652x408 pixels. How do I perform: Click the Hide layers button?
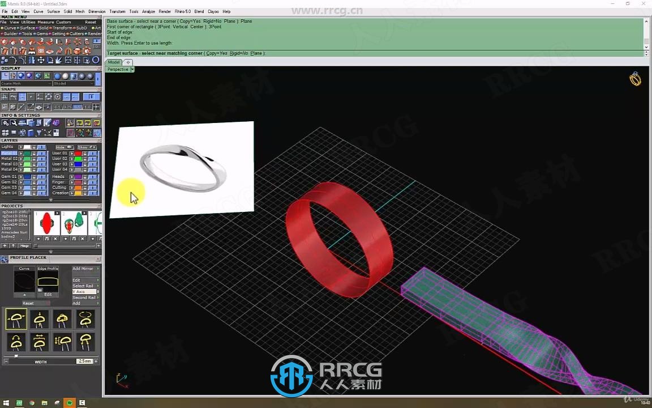click(65, 147)
